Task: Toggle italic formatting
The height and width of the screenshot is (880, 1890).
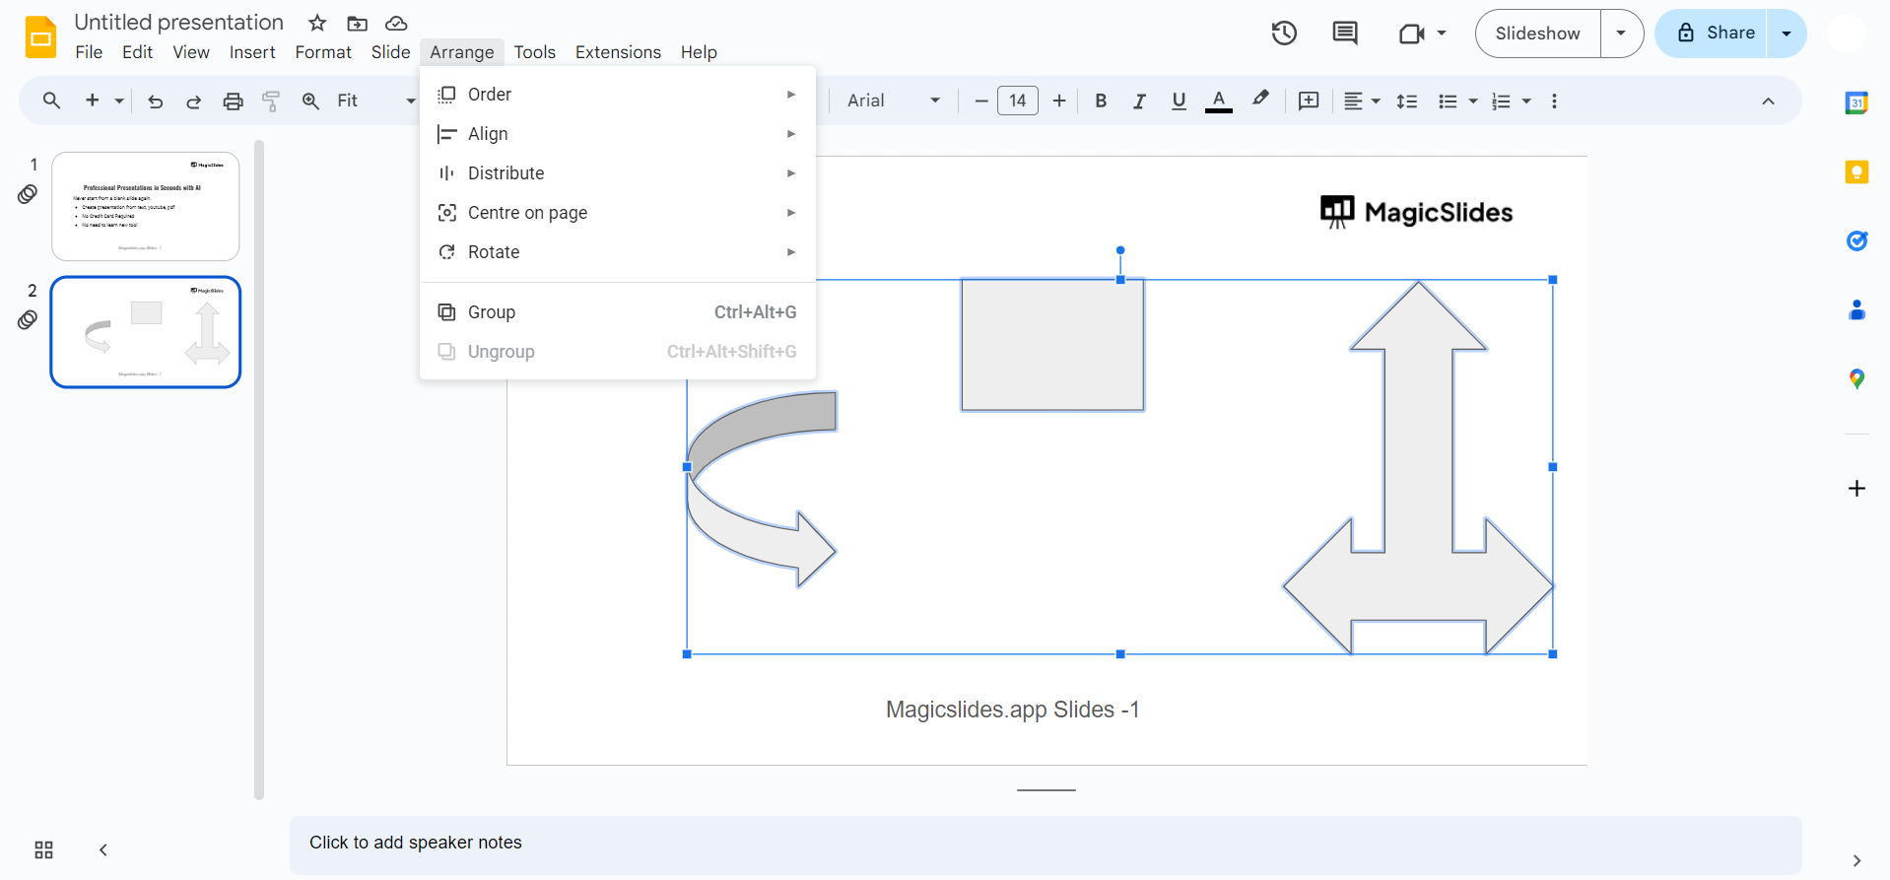Action: click(x=1139, y=101)
